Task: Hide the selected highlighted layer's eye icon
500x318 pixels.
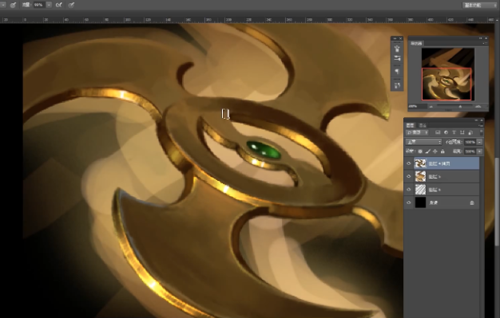Action: click(x=409, y=163)
